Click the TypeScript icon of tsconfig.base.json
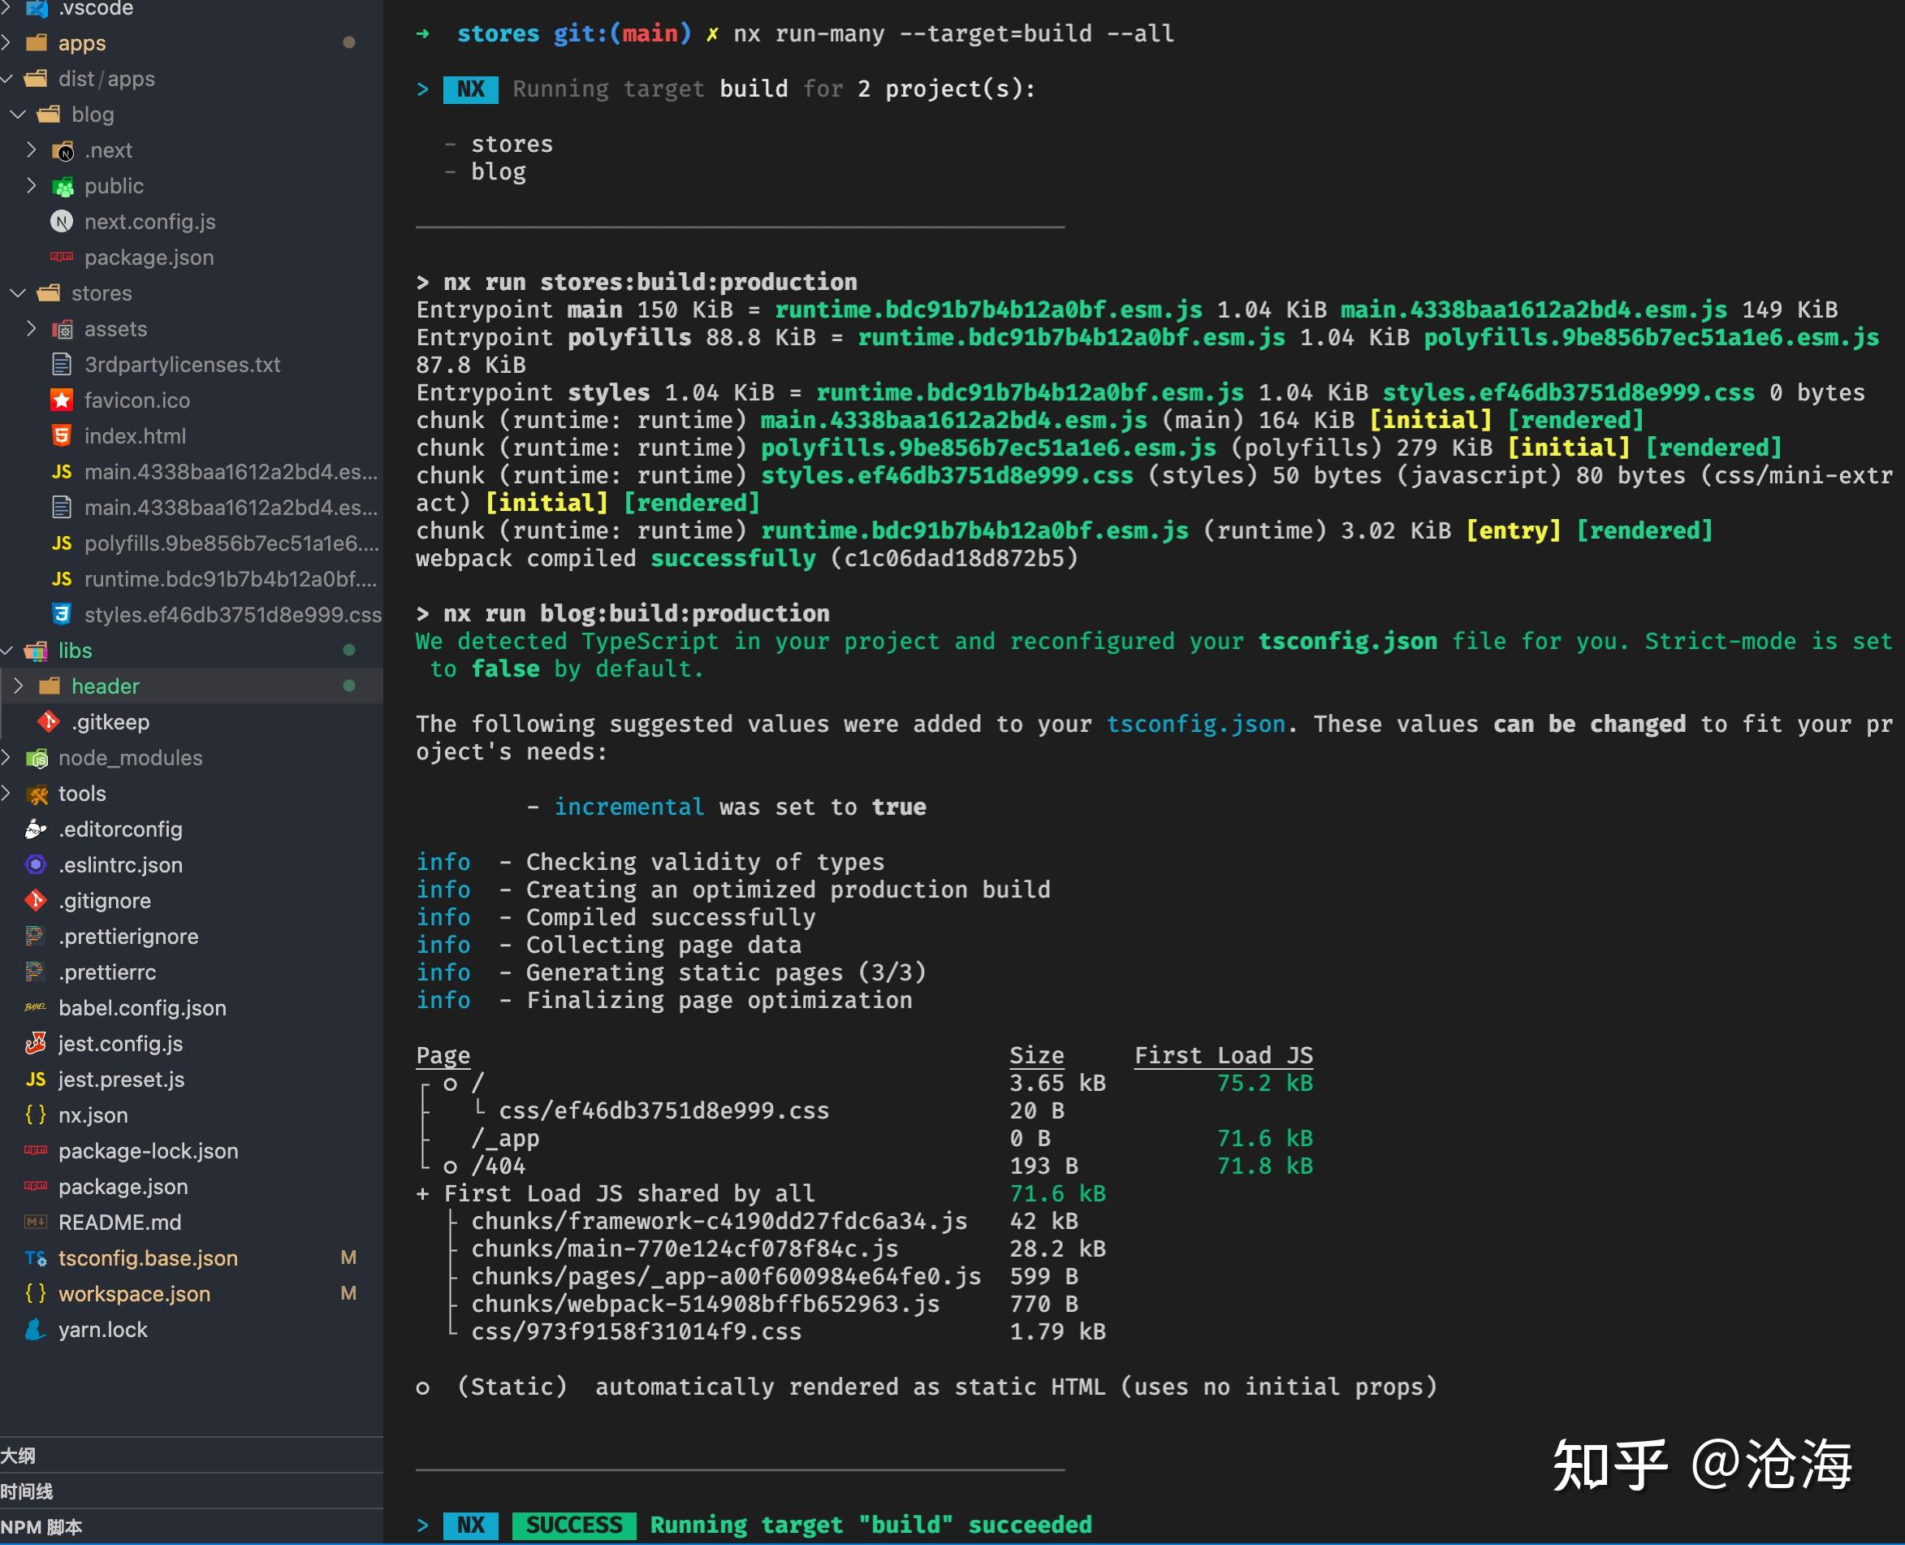The image size is (1905, 1545). pyautogui.click(x=36, y=1258)
